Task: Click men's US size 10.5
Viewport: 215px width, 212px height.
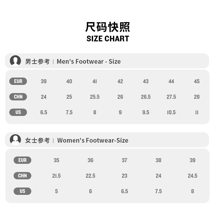Action: pos(171,112)
